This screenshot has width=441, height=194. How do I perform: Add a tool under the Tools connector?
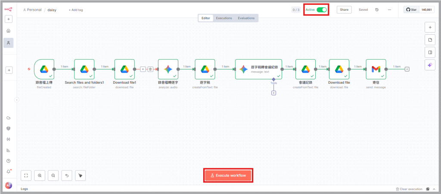273,93
